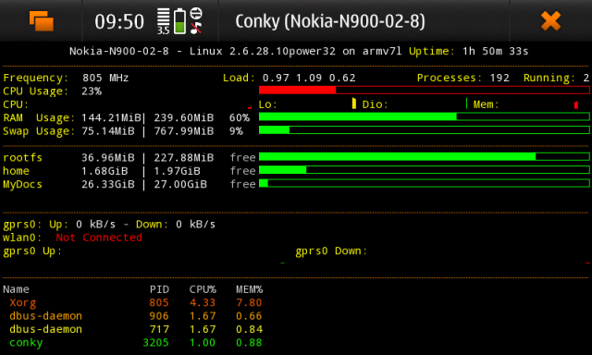
Task: Select the swap '9%' percentage
Action: [x=236, y=131]
